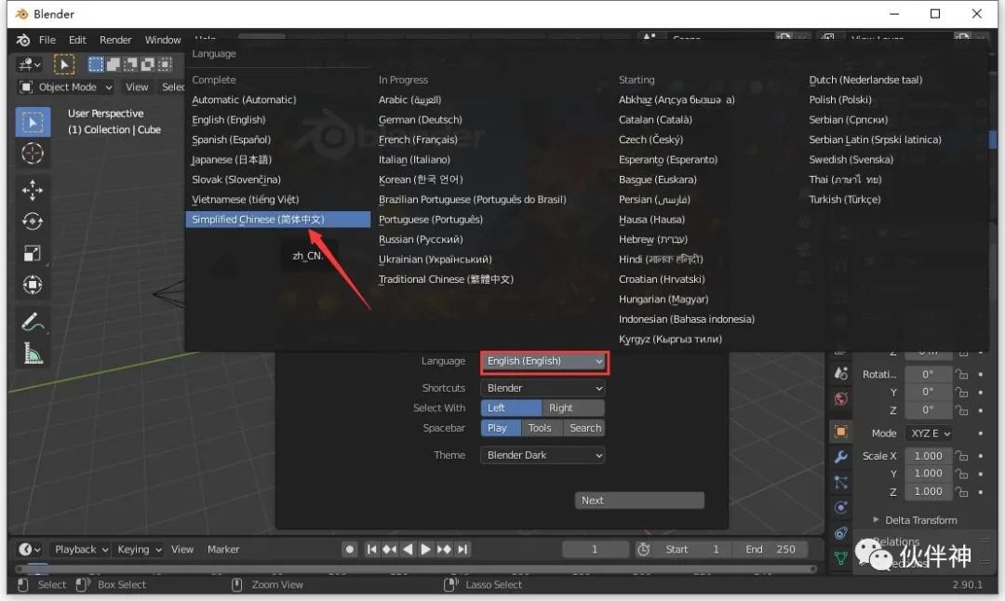This screenshot has height=601, width=1005.
Task: Select the Scale tool
Action: tap(33, 253)
